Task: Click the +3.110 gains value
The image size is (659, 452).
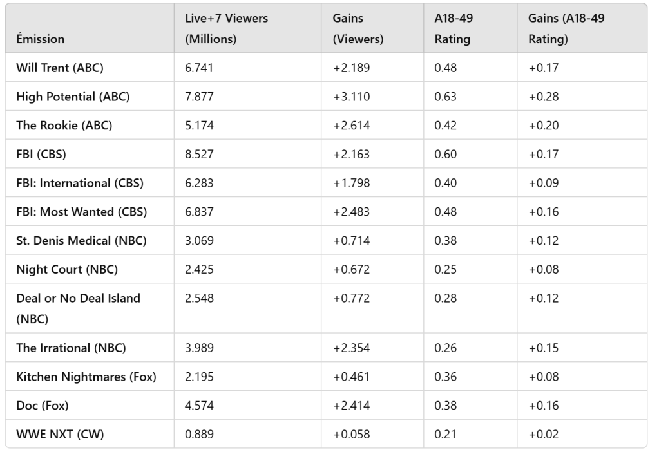Action: coord(351,97)
